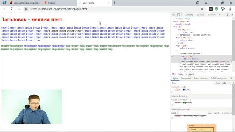Close the 'цвет текста' tab
Screen dimensions: 235x132
pos(109,3)
